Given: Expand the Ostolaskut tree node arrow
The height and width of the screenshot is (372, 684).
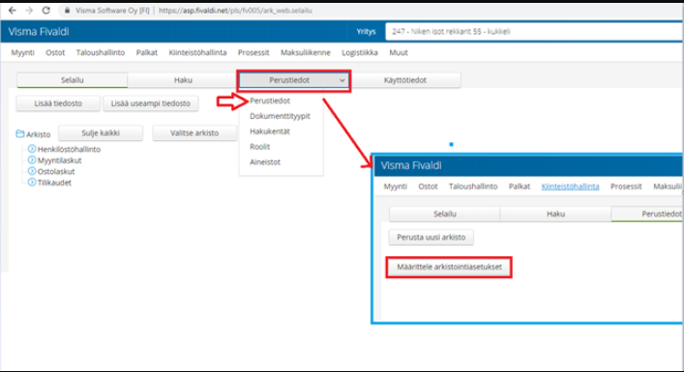Looking at the screenshot, I should coord(32,171).
